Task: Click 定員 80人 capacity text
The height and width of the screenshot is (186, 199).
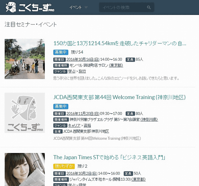Action: coord(134,114)
